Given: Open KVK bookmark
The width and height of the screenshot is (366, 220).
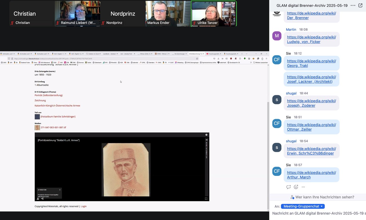Looking at the screenshot, I should (x=105, y=62).
